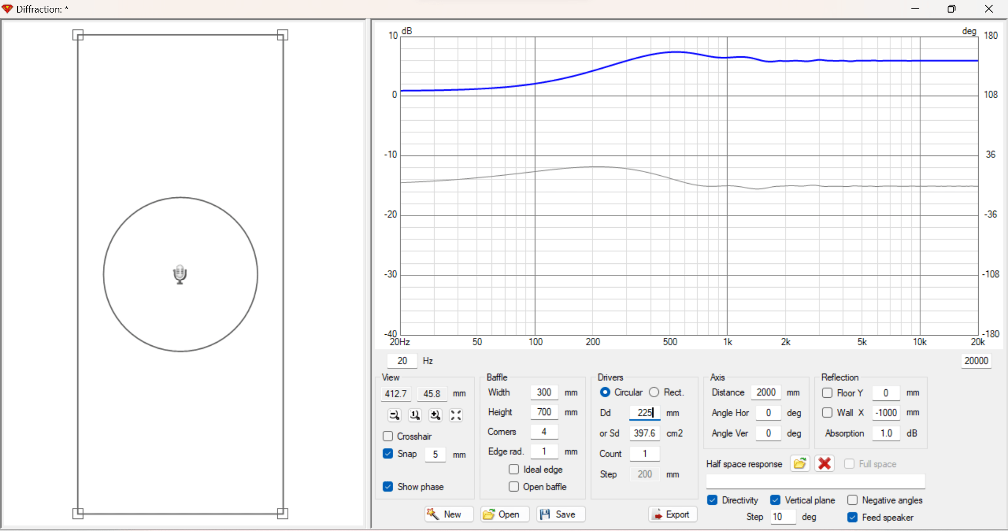This screenshot has width=1008, height=531.
Task: Click the Diffraction app title icon
Action: click(7, 9)
